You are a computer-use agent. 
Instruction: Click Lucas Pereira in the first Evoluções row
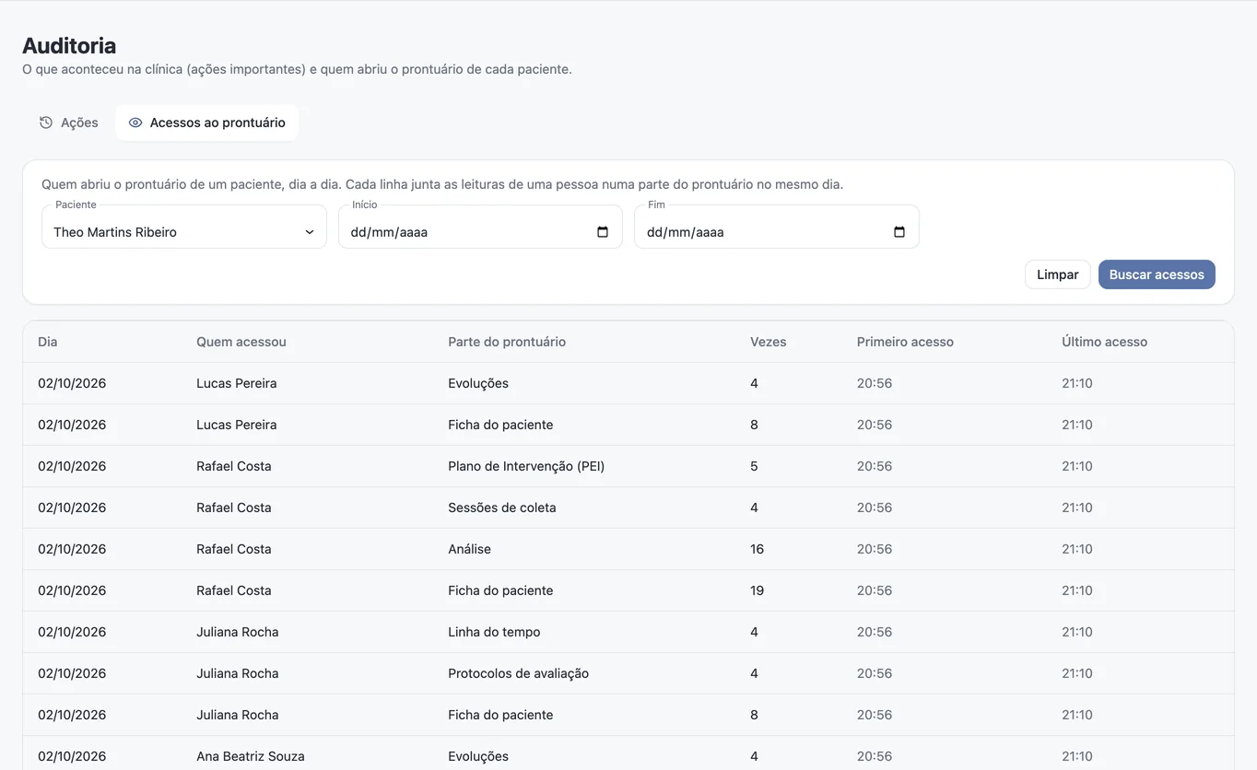pos(237,383)
